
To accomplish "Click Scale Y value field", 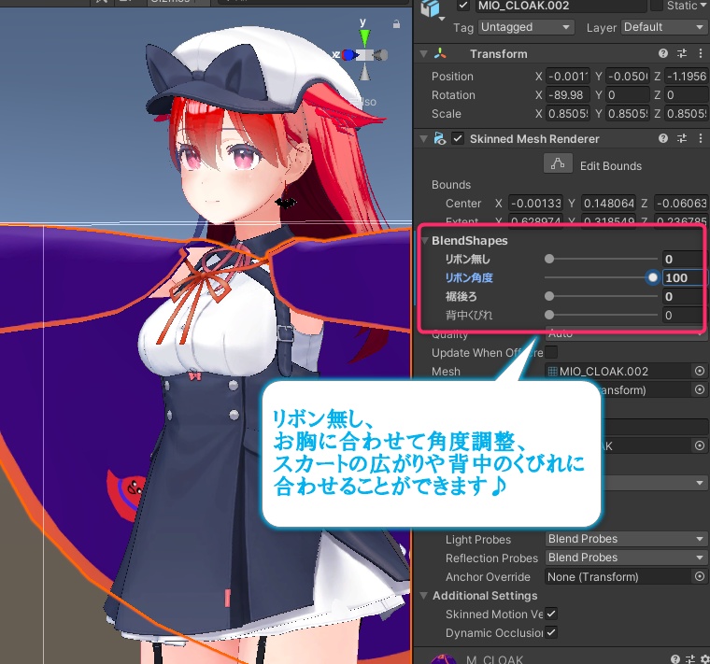I will tap(628, 114).
